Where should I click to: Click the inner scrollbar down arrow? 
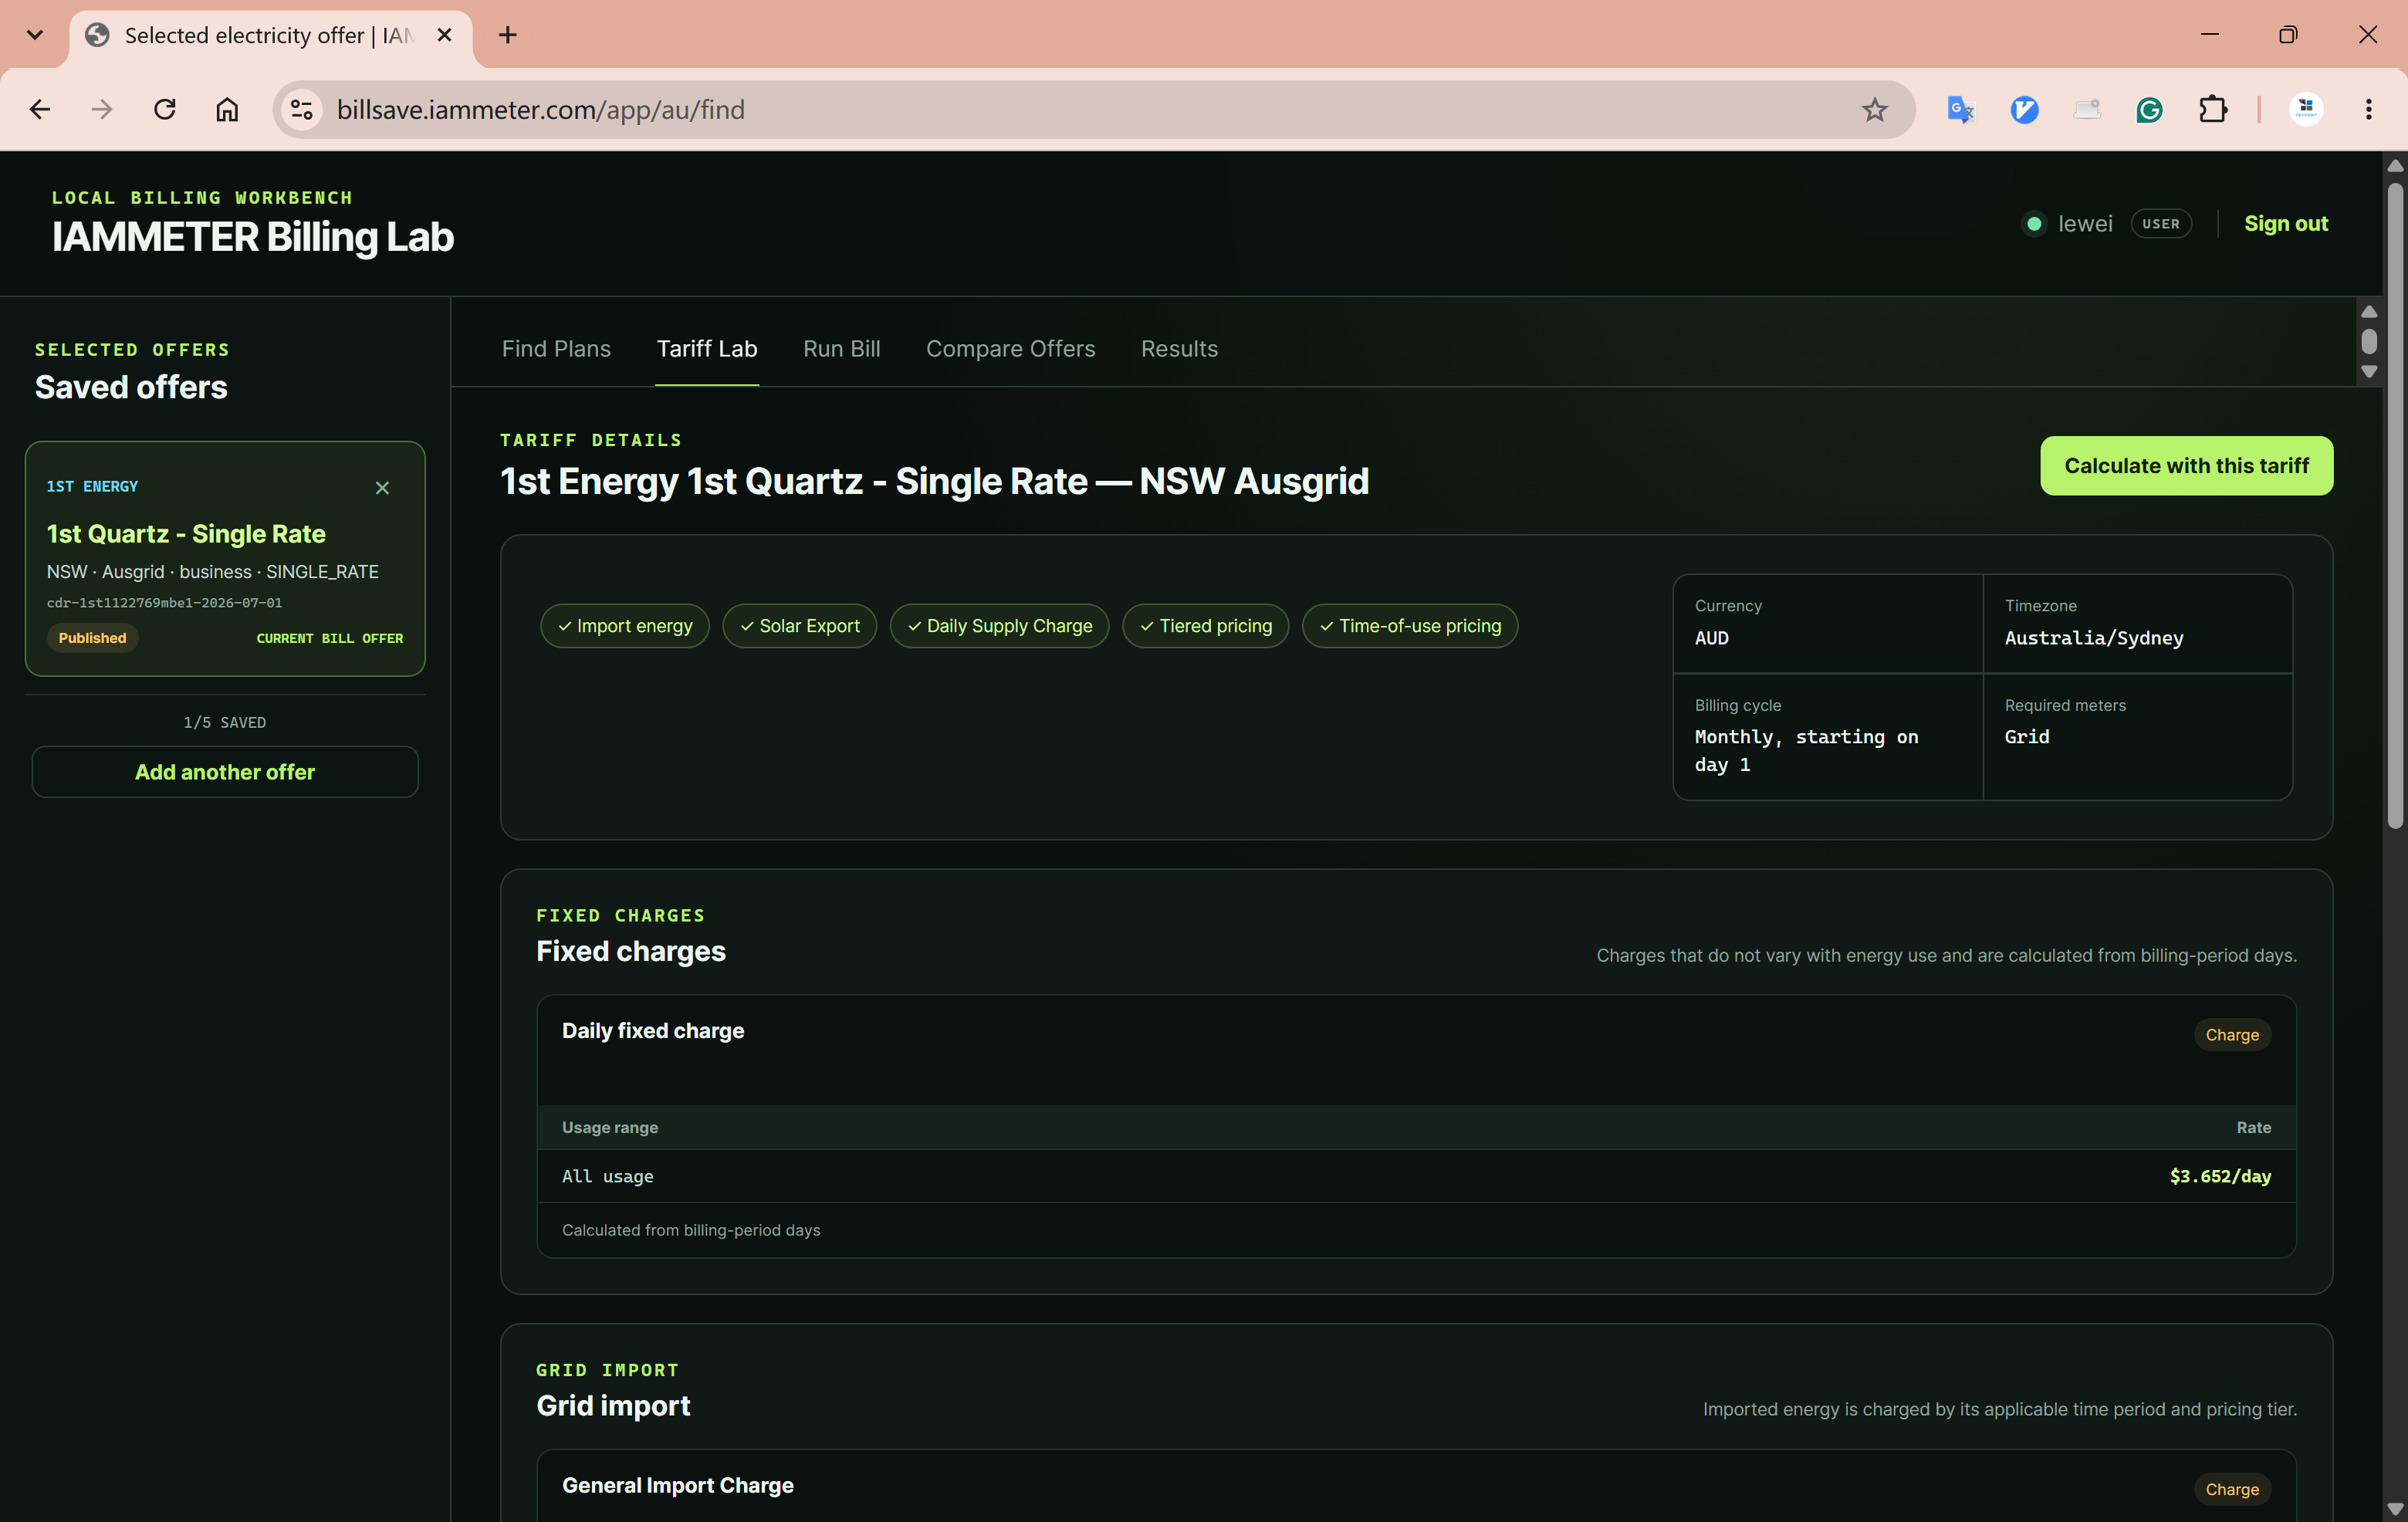pos(2369,372)
